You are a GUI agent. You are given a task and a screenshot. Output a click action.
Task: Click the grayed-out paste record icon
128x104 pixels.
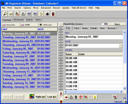click(x=90, y=97)
